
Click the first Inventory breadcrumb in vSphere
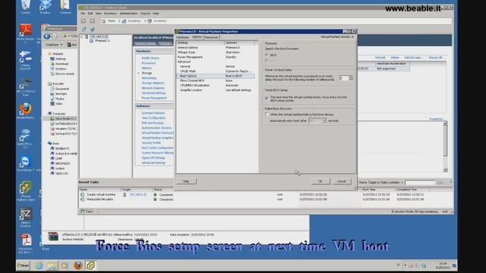click(131, 21)
